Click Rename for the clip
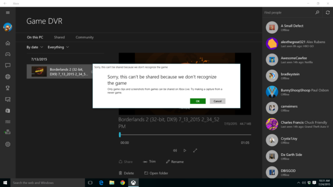Screen dimensions: 333x187 tap(175, 162)
